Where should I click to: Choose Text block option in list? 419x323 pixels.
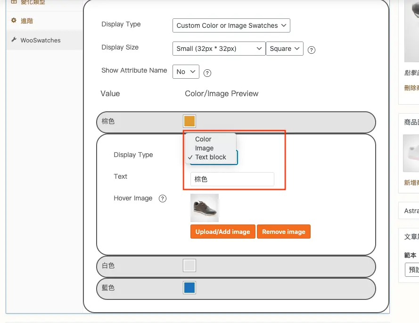pyautogui.click(x=211, y=157)
